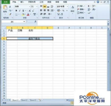Open the green File menu button

tap(6, 2)
